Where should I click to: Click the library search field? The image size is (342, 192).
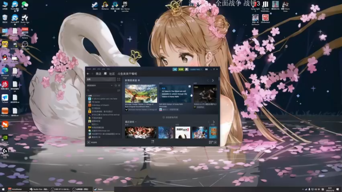(x=101, y=90)
